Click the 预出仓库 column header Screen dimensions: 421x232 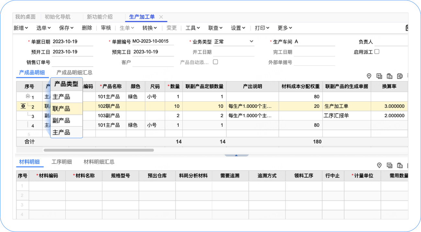coord(157,176)
